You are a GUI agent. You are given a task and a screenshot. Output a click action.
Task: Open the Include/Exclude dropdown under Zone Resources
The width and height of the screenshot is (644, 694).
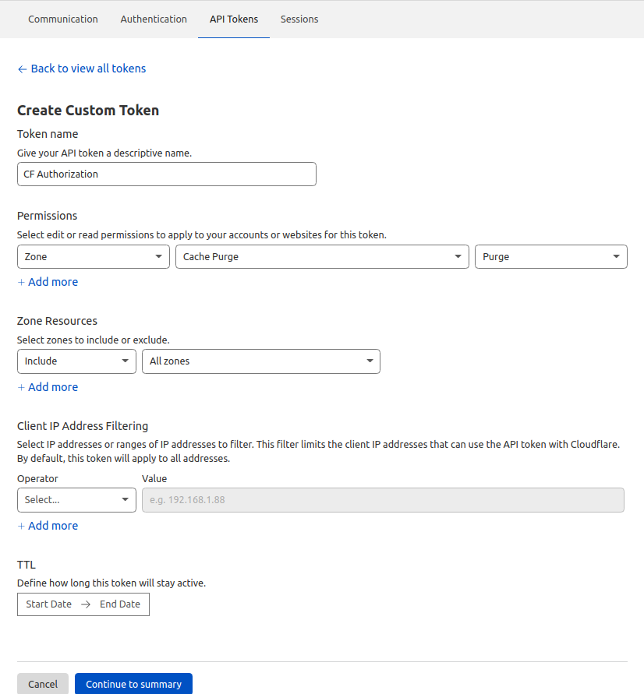(x=76, y=361)
